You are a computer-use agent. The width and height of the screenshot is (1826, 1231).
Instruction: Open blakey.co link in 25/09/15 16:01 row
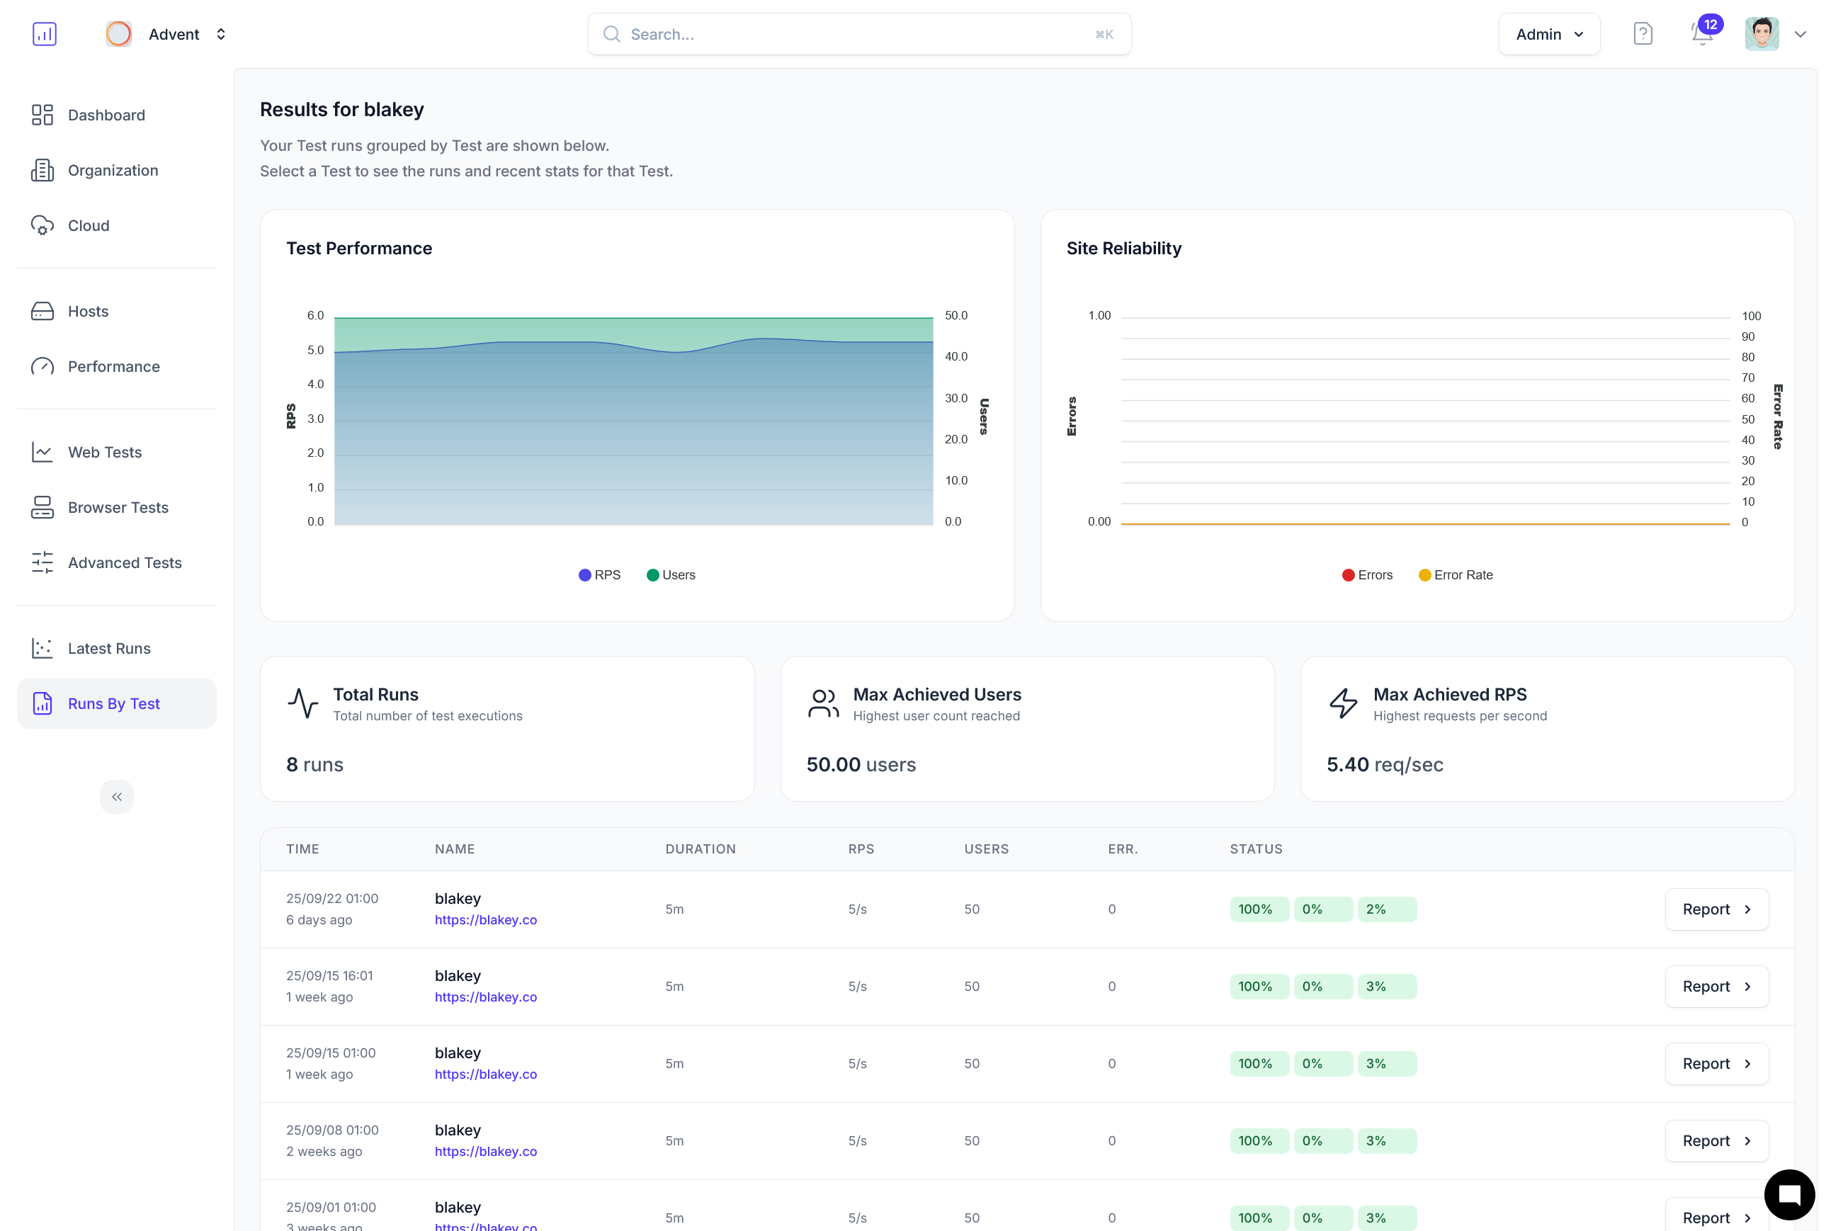click(x=485, y=997)
